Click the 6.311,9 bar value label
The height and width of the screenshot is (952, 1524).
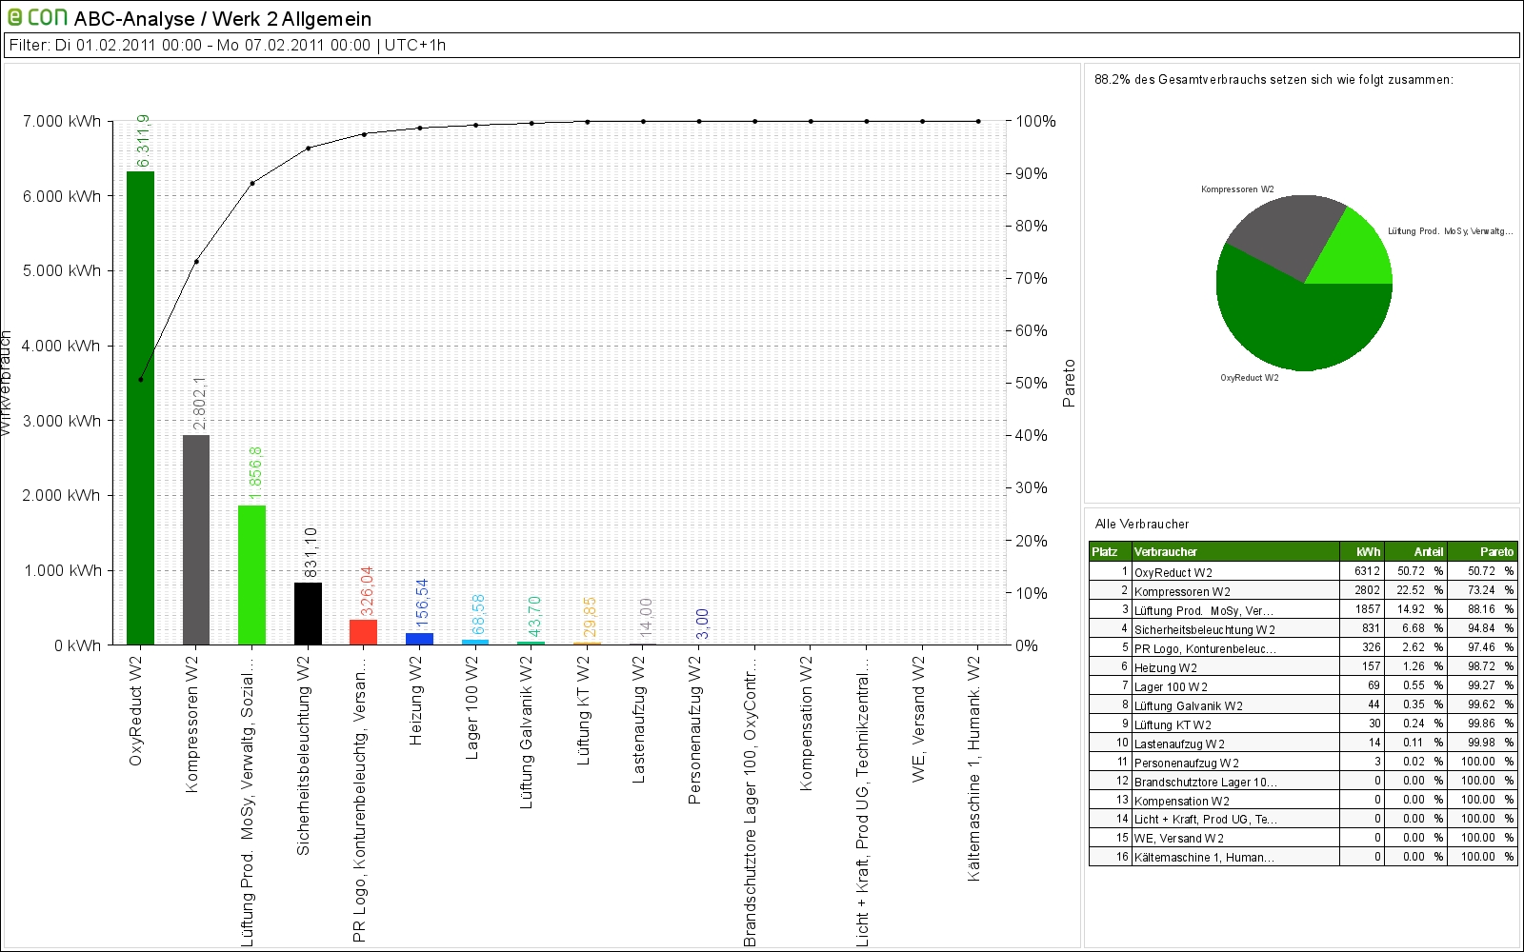(x=143, y=141)
